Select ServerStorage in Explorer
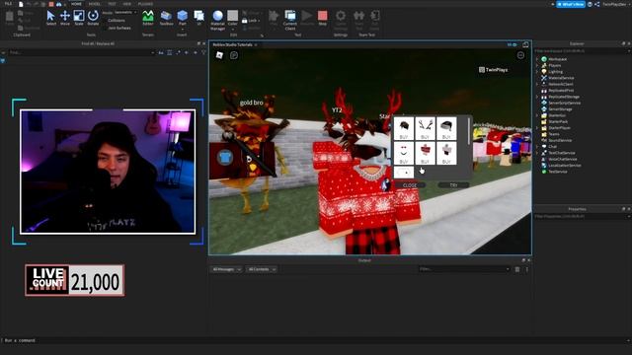Image resolution: width=632 pixels, height=355 pixels. point(560,109)
